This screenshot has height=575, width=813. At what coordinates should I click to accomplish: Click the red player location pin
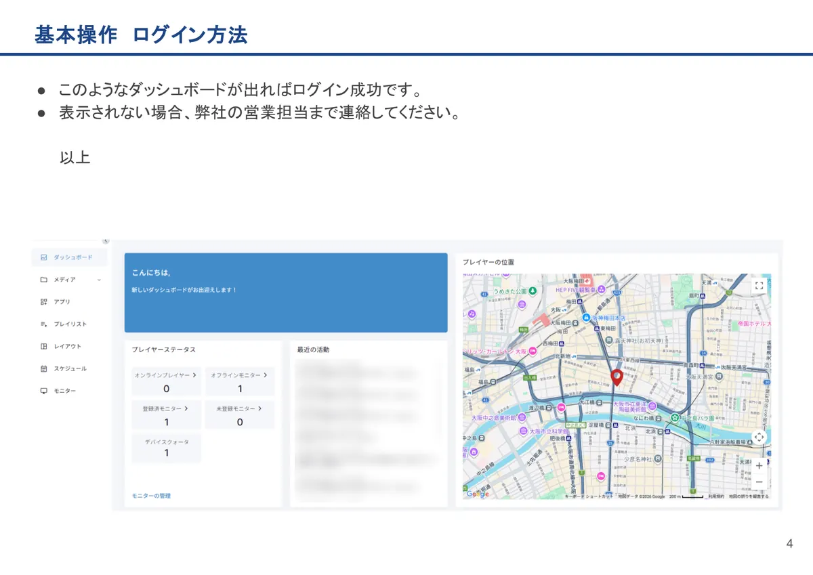(x=617, y=377)
